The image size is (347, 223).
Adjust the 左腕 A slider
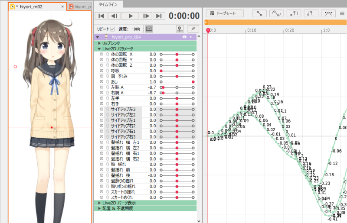(x=177, y=87)
